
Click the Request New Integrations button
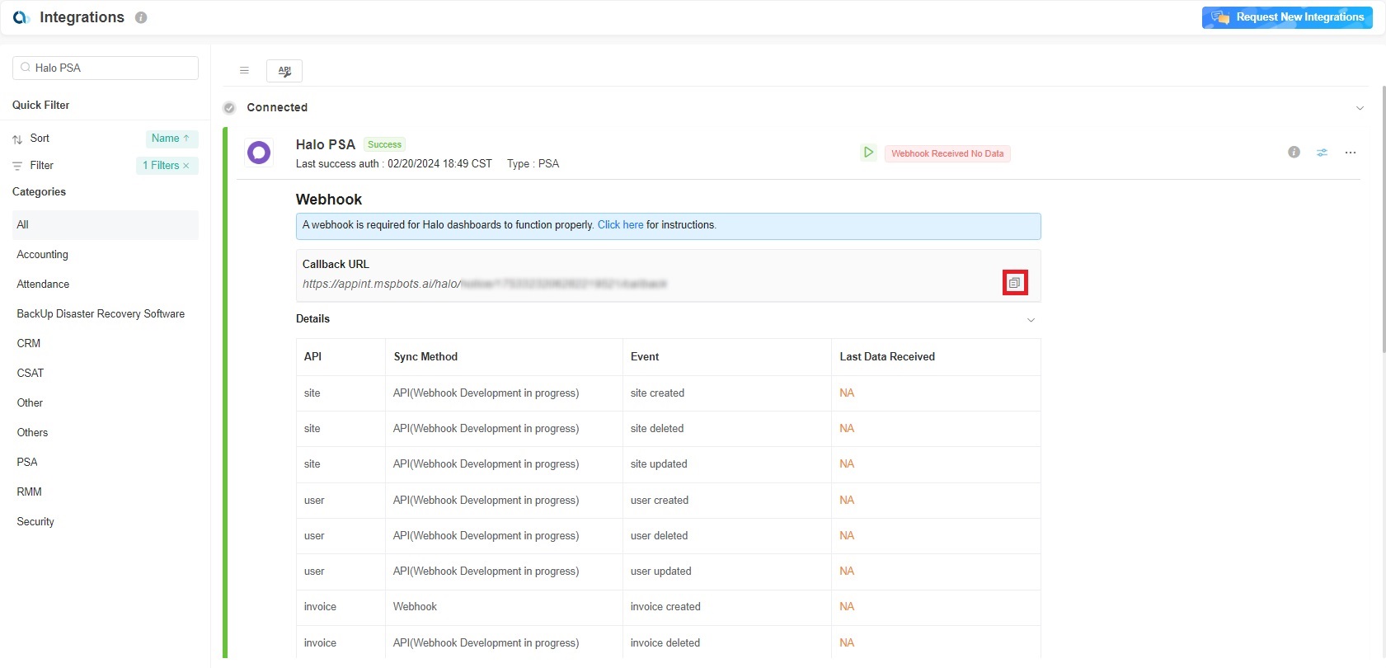pos(1286,17)
